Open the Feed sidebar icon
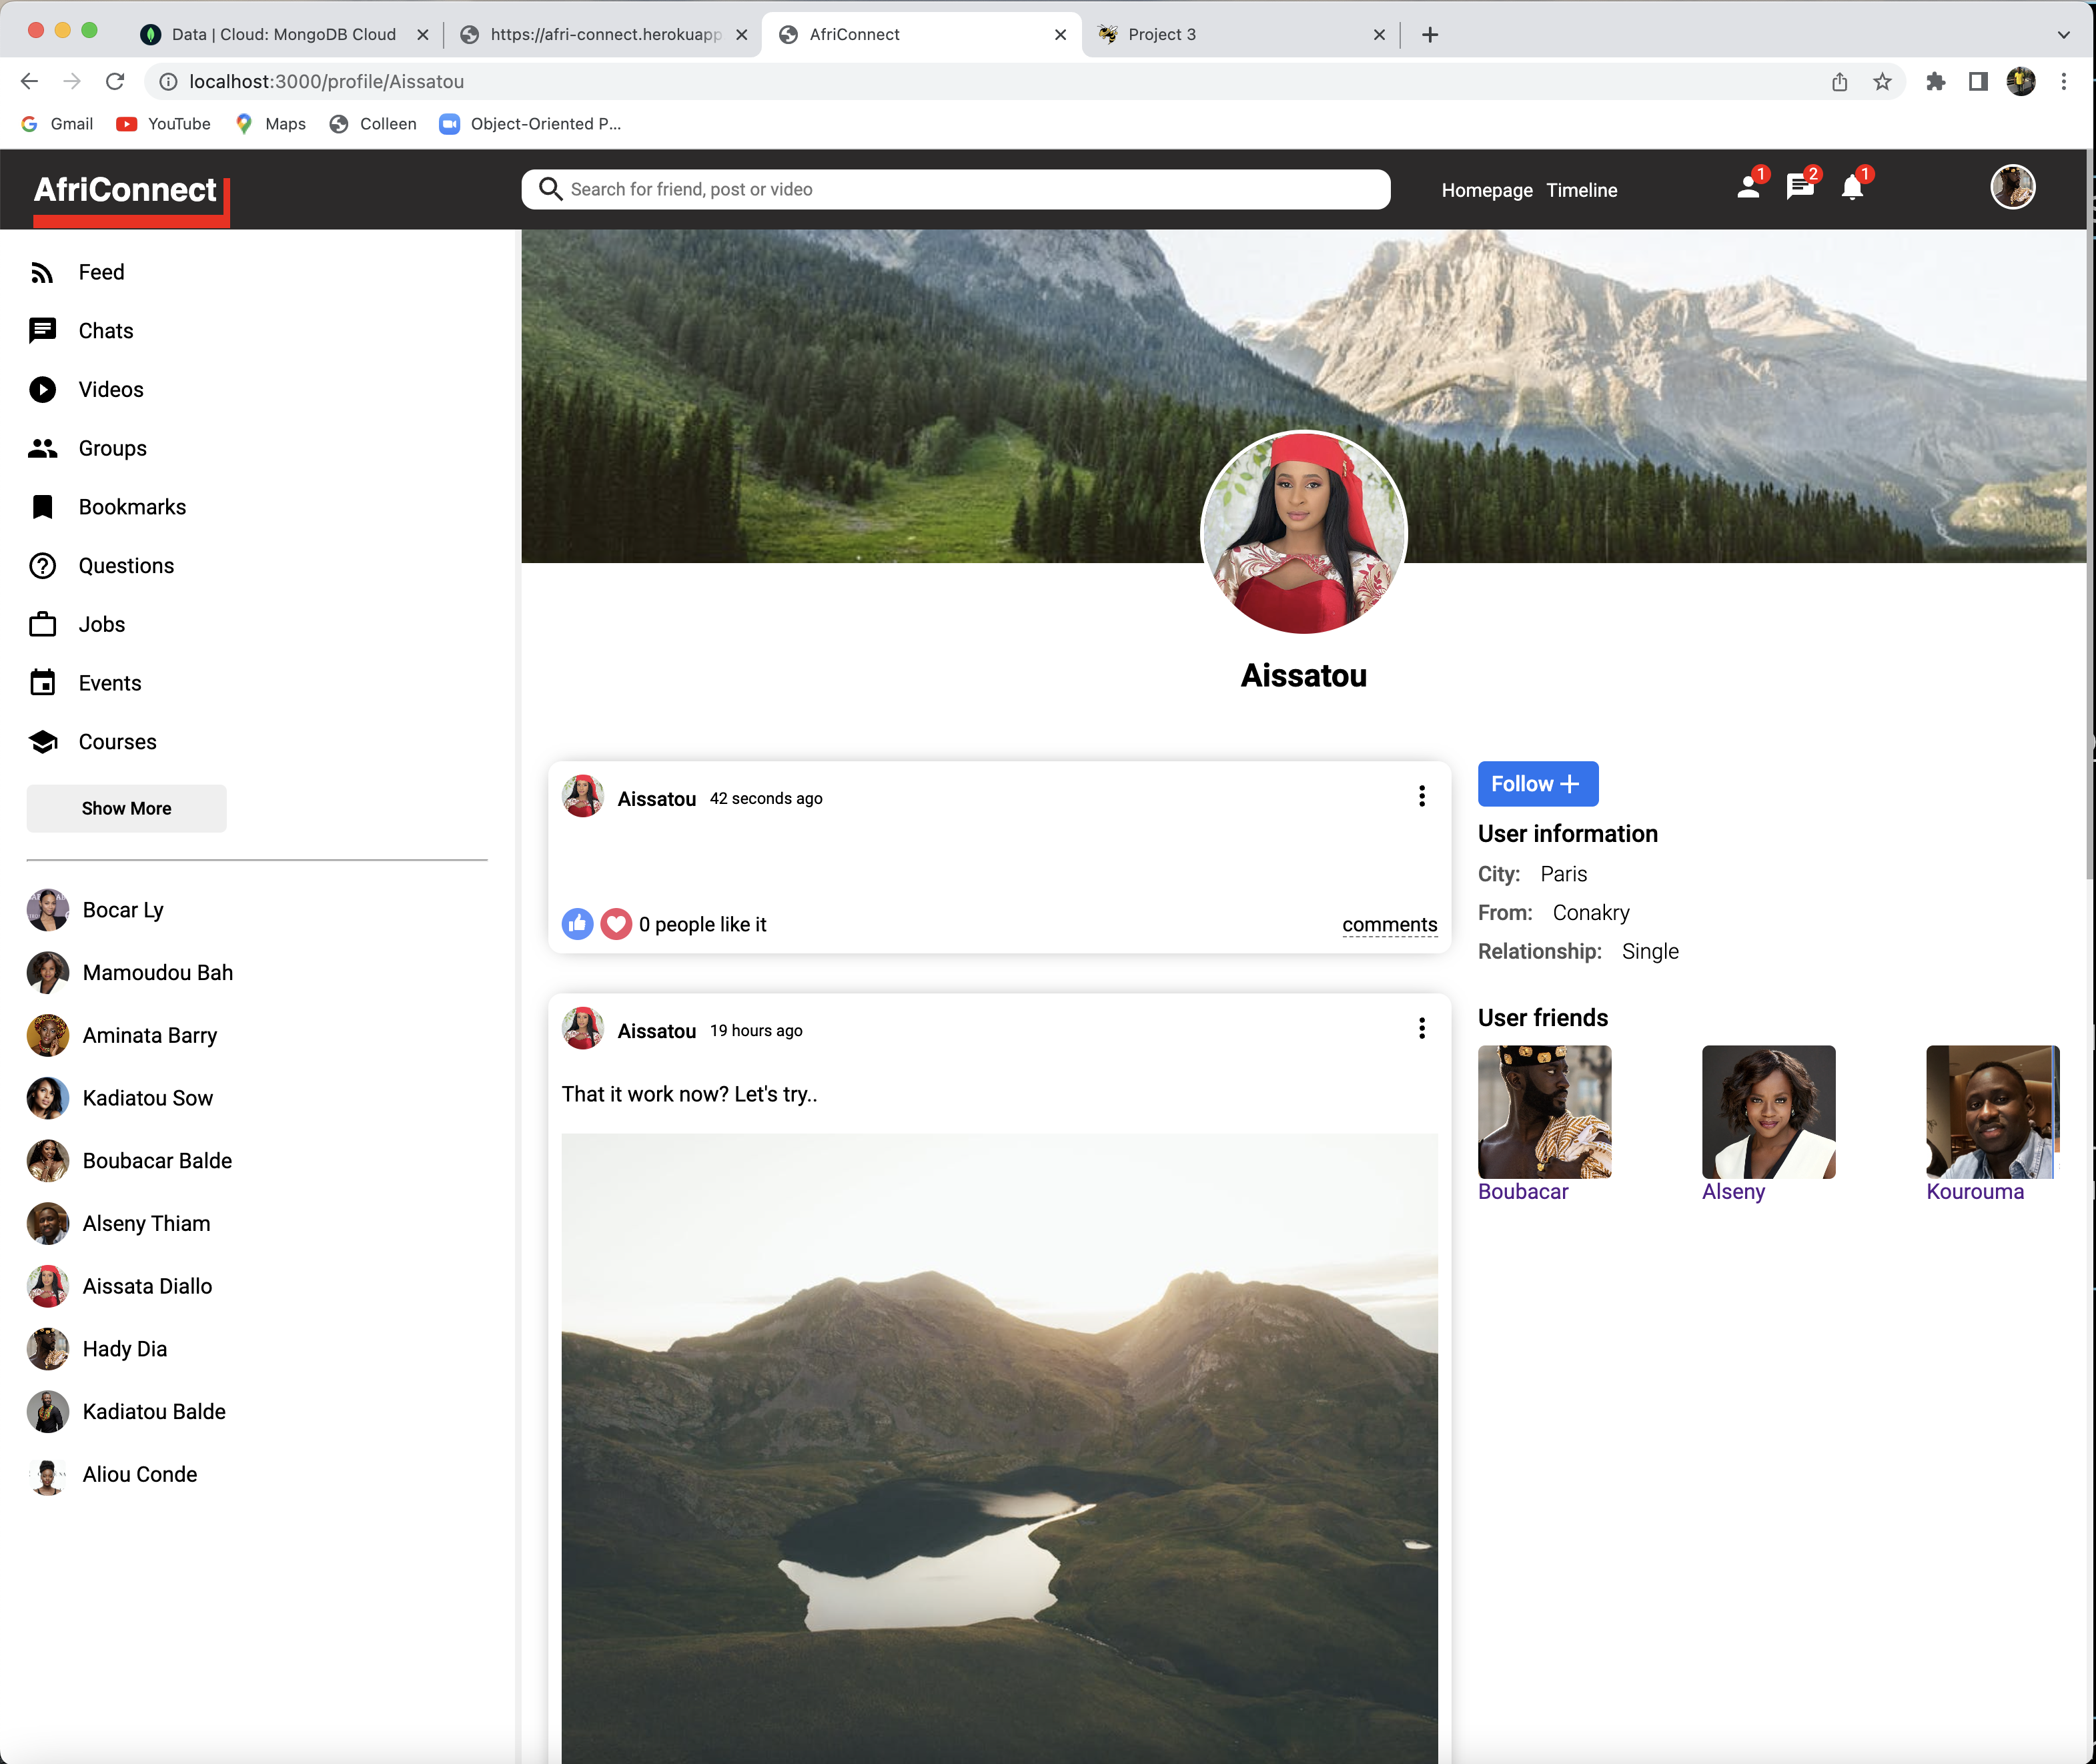Image resolution: width=2096 pixels, height=1764 pixels. pyautogui.click(x=42, y=273)
